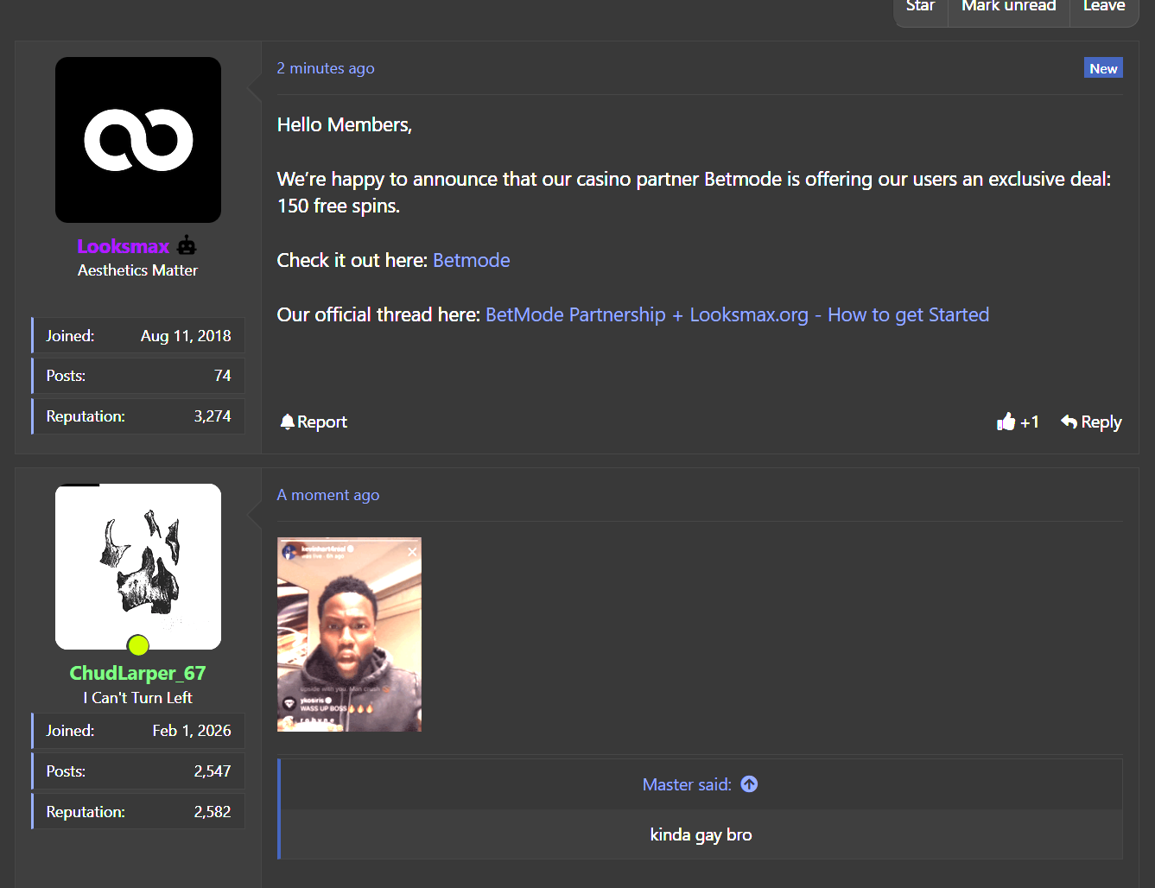Viewport: 1155px width, 888px height.
Task: Click the robot badge next to Looksmax
Action: tap(187, 246)
